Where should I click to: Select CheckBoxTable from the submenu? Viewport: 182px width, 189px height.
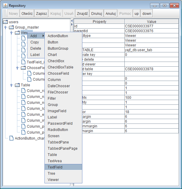tap(64, 67)
